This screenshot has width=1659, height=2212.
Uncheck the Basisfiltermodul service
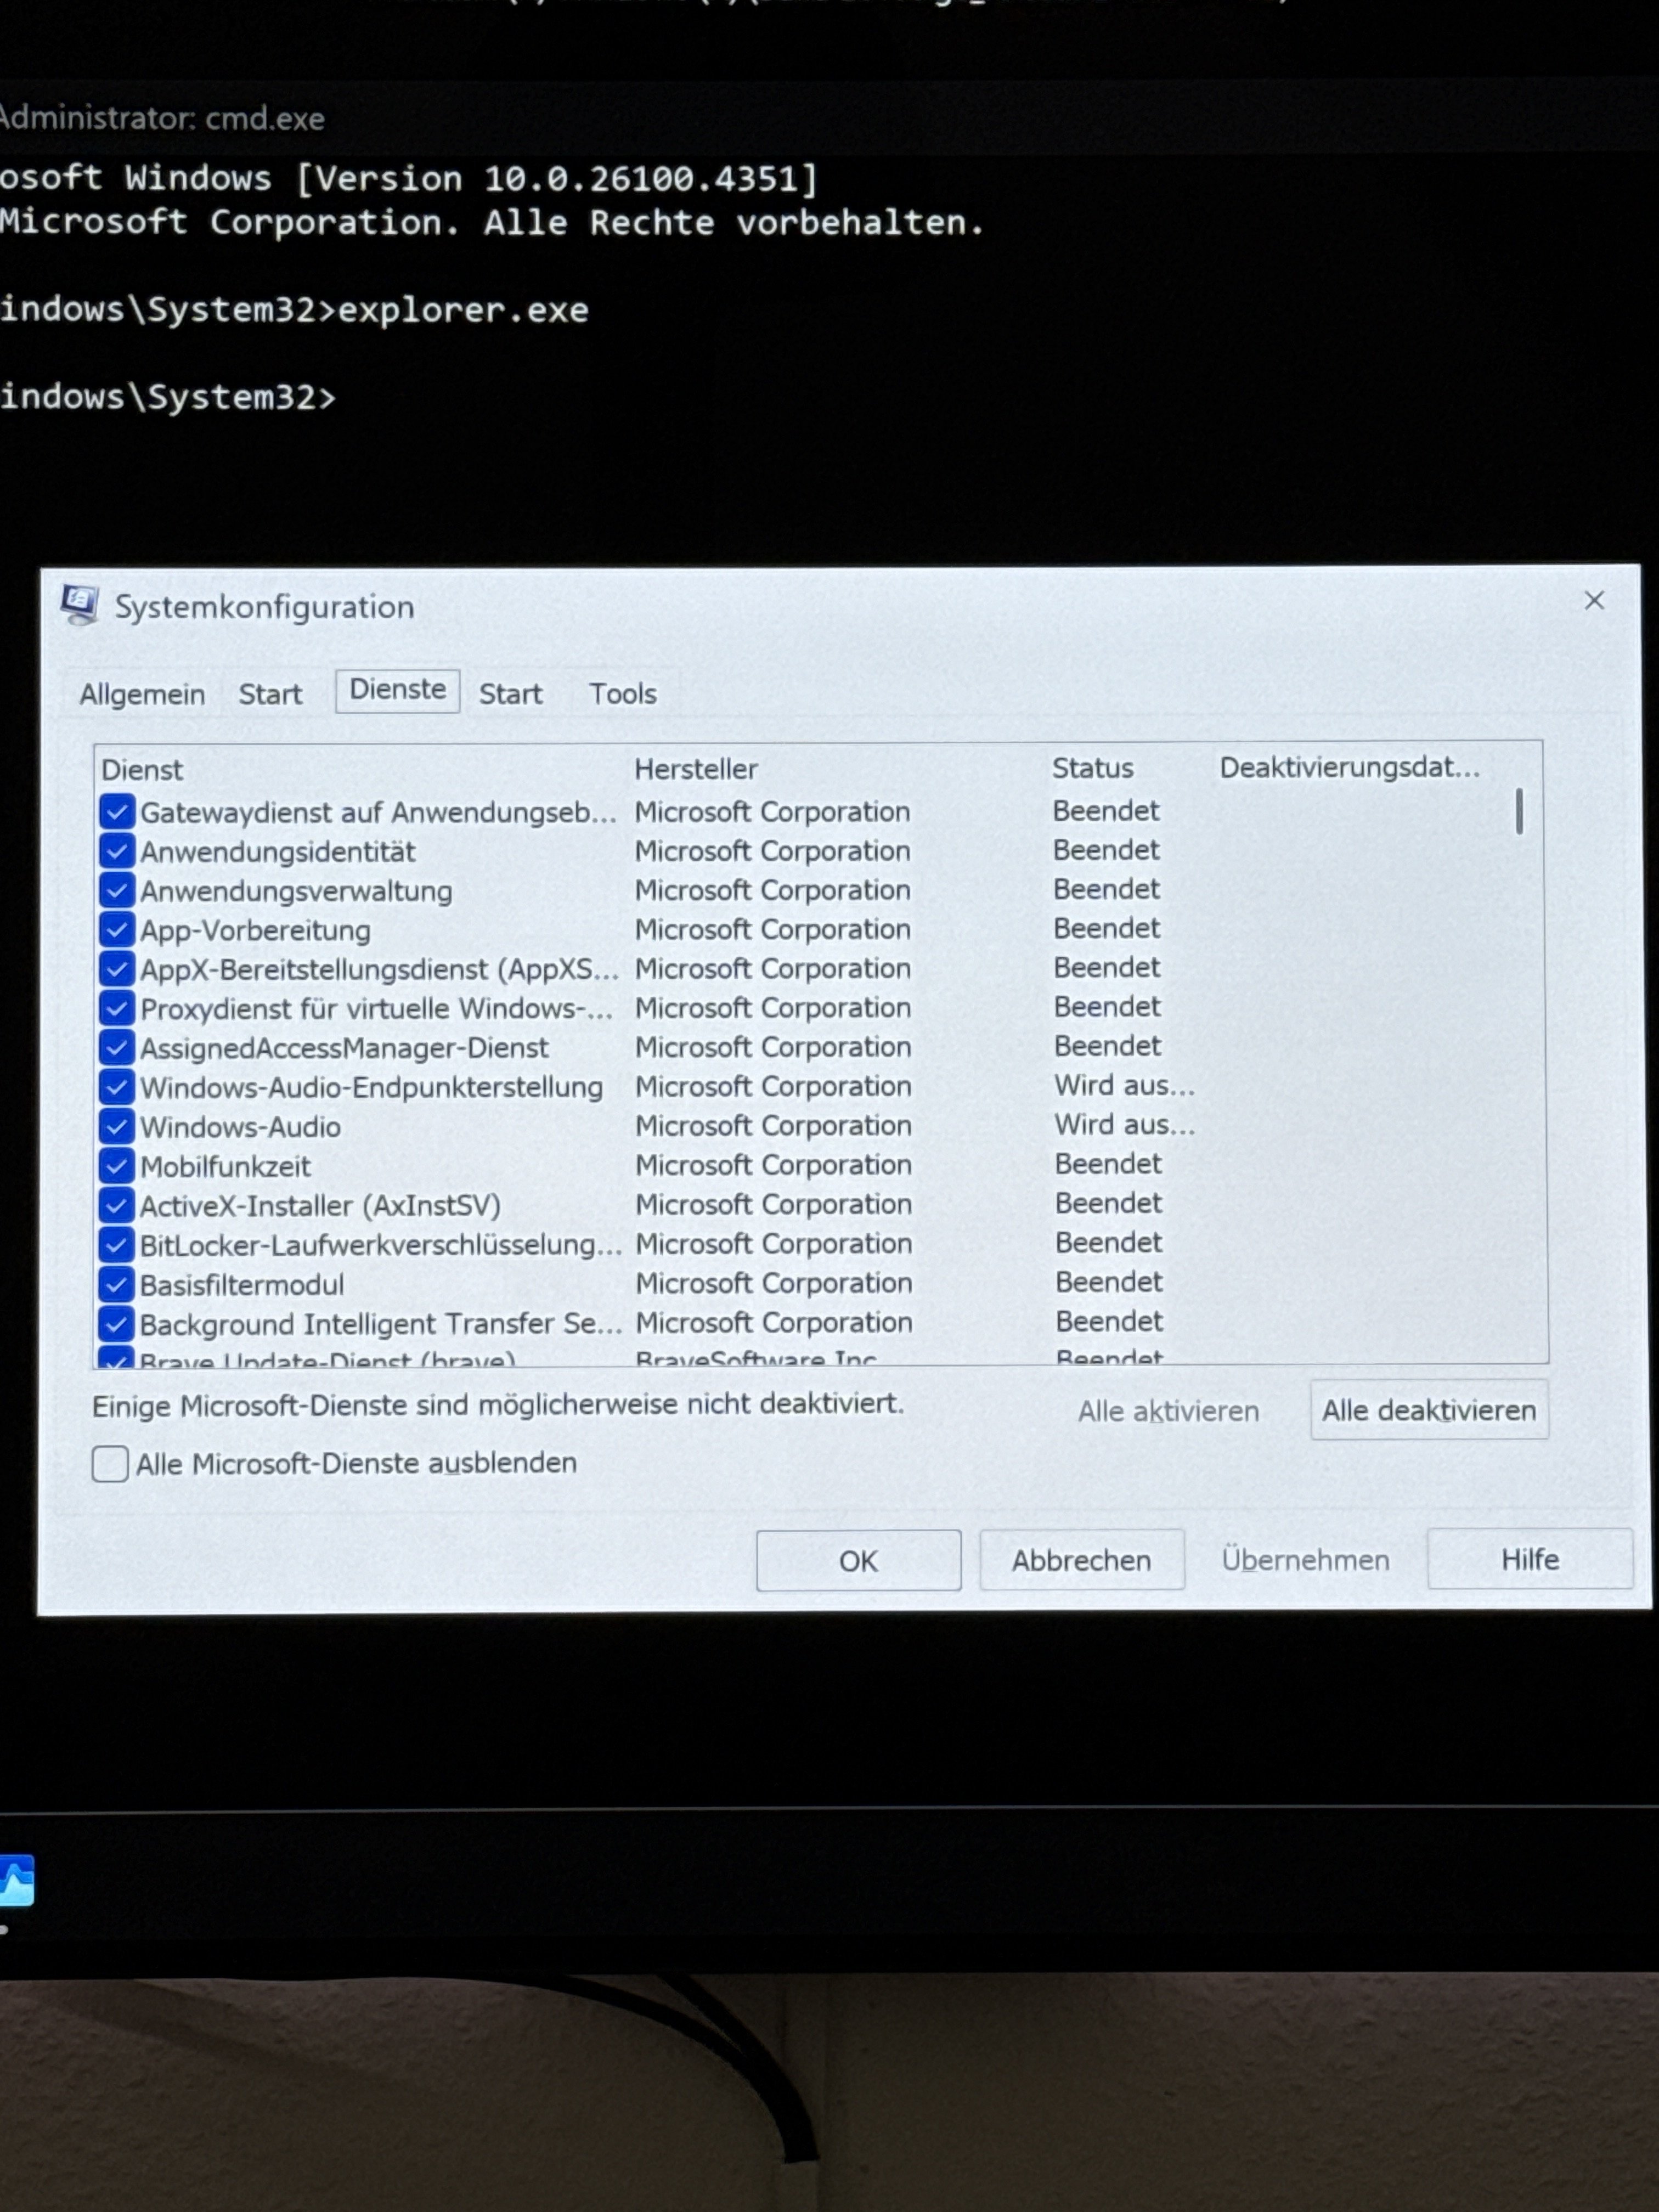pos(117,1284)
